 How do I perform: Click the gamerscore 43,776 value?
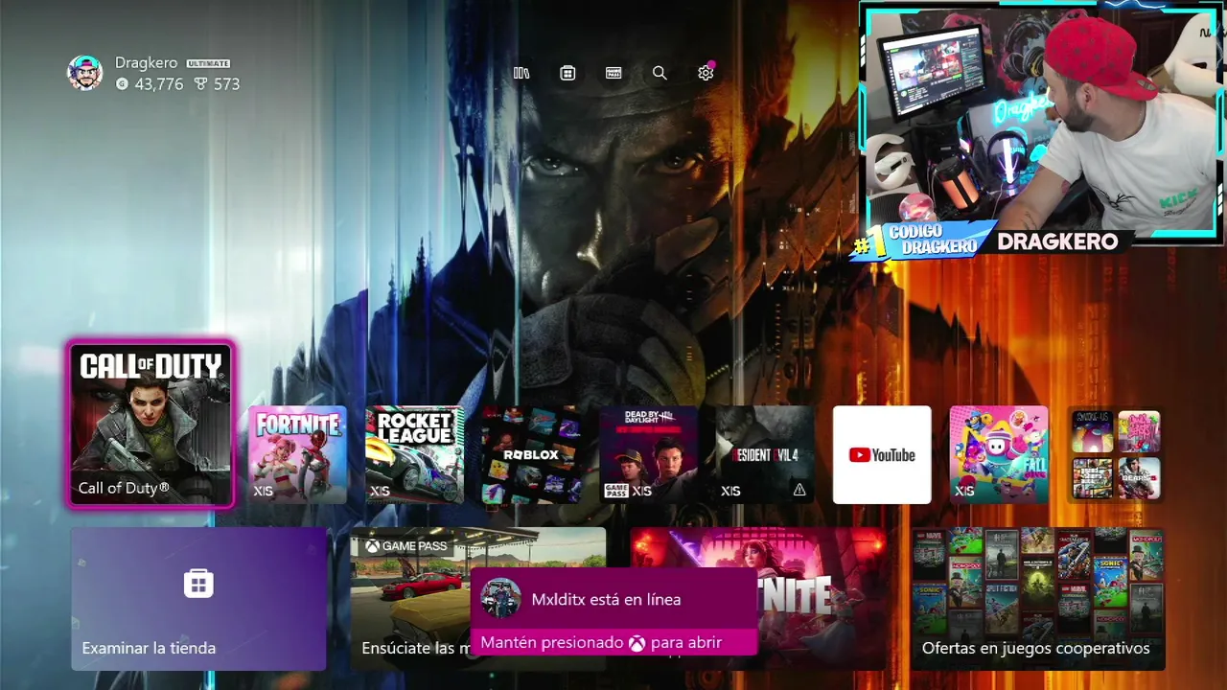tap(159, 84)
